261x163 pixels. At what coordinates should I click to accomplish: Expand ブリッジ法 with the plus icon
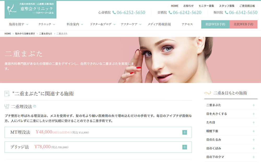(x=185, y=147)
